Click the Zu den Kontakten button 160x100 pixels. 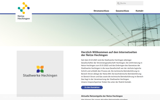coord(92,87)
